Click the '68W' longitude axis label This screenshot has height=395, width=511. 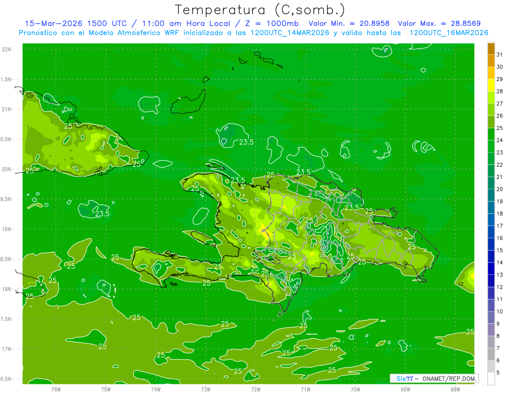coord(455,389)
